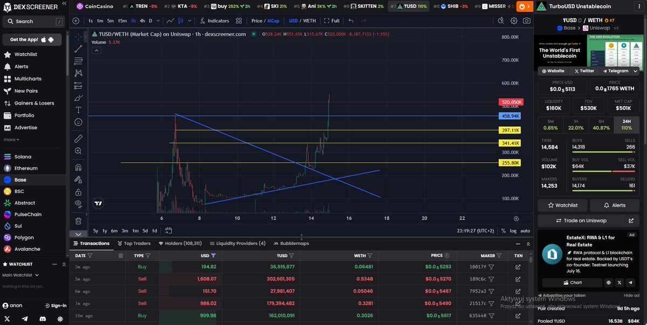Image resolution: width=647 pixels, height=325 pixels.
Task: Select PulseChain in sidebar
Action: tap(28, 215)
